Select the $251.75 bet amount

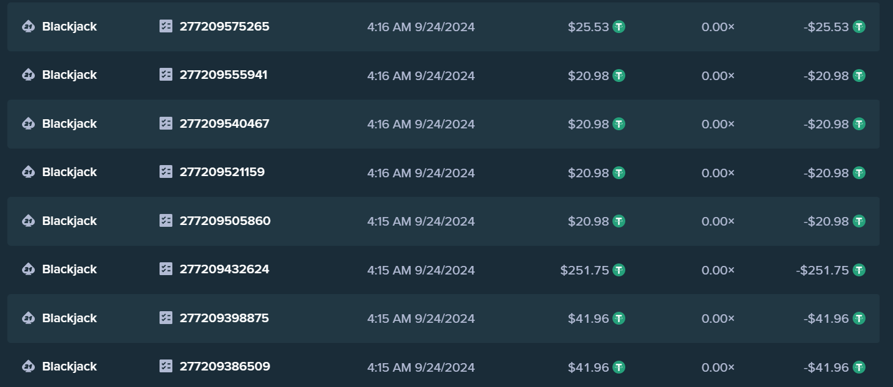click(585, 270)
